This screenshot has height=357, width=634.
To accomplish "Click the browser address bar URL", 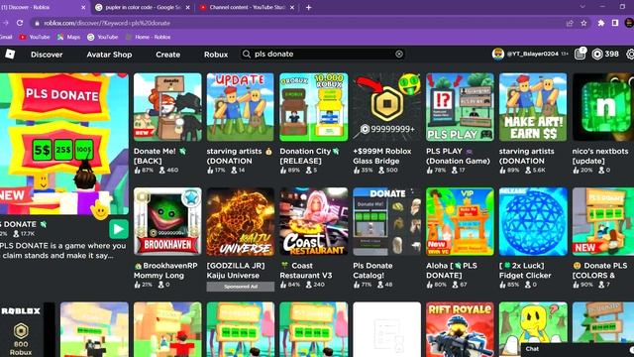I will (x=107, y=23).
